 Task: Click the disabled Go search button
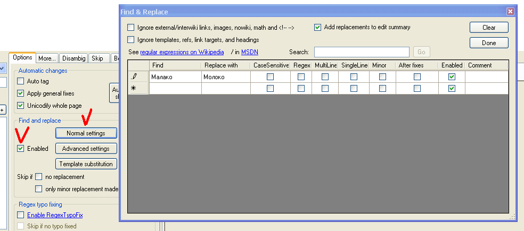pyautogui.click(x=421, y=52)
